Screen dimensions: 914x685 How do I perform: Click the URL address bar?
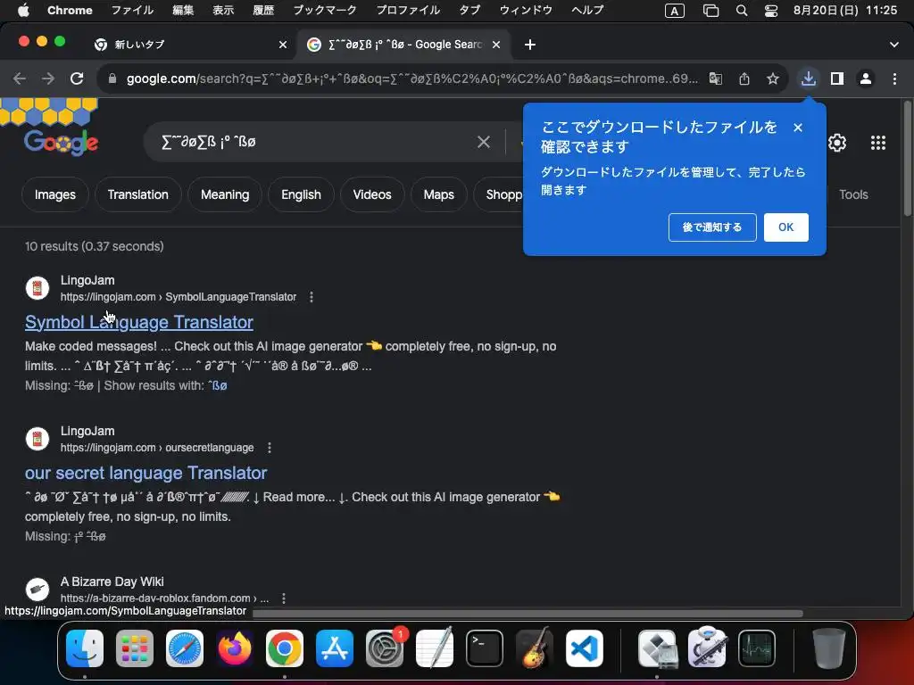411,78
